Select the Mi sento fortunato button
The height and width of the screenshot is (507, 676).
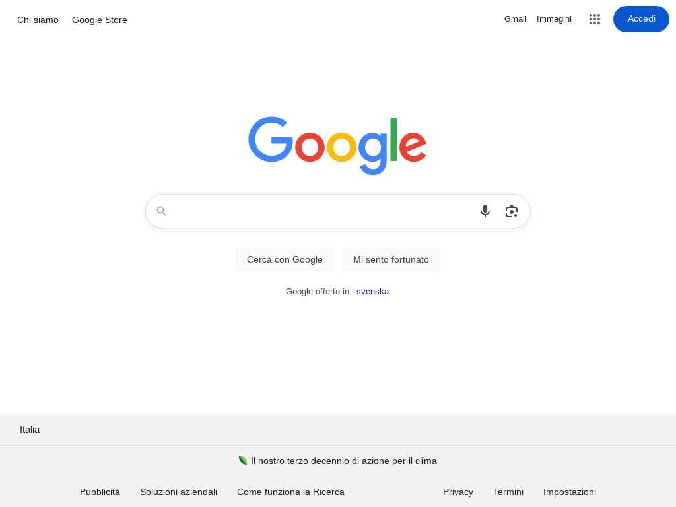pyautogui.click(x=391, y=259)
